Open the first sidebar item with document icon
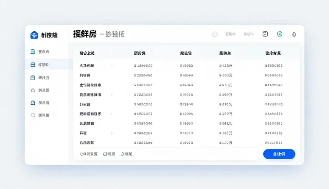 40,52
